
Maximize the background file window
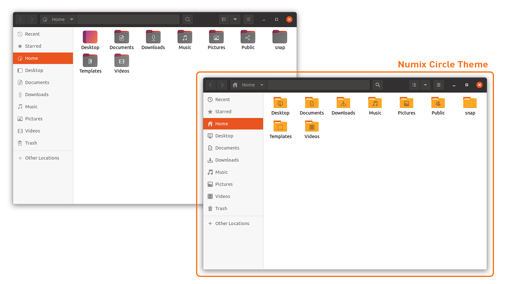pyautogui.click(x=277, y=19)
